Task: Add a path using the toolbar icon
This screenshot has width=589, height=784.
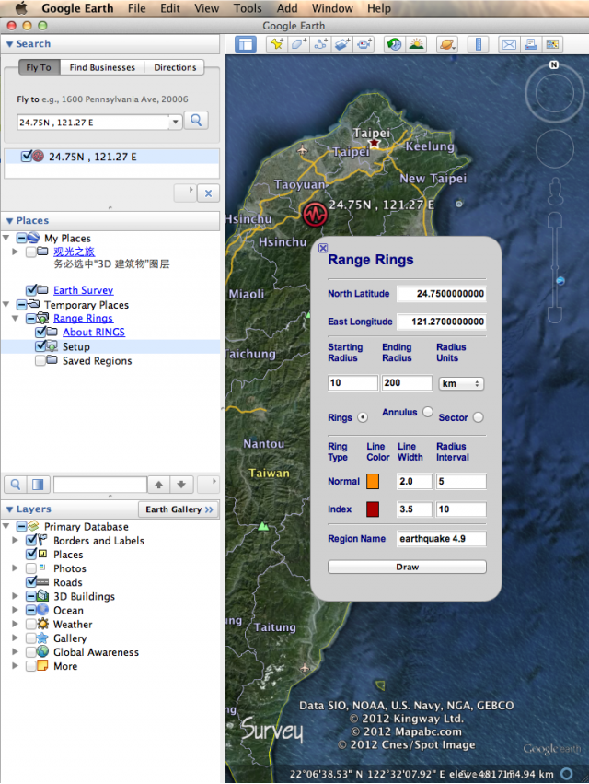Action: click(320, 44)
